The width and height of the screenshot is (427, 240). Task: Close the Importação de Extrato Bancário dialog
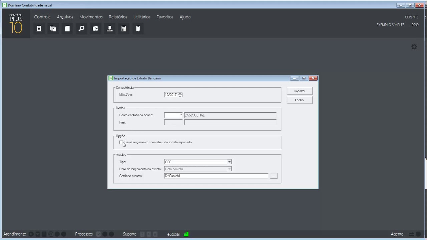pos(313,78)
